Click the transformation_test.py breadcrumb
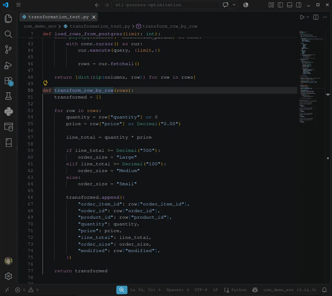This screenshot has height=296, width=332. 100,26
